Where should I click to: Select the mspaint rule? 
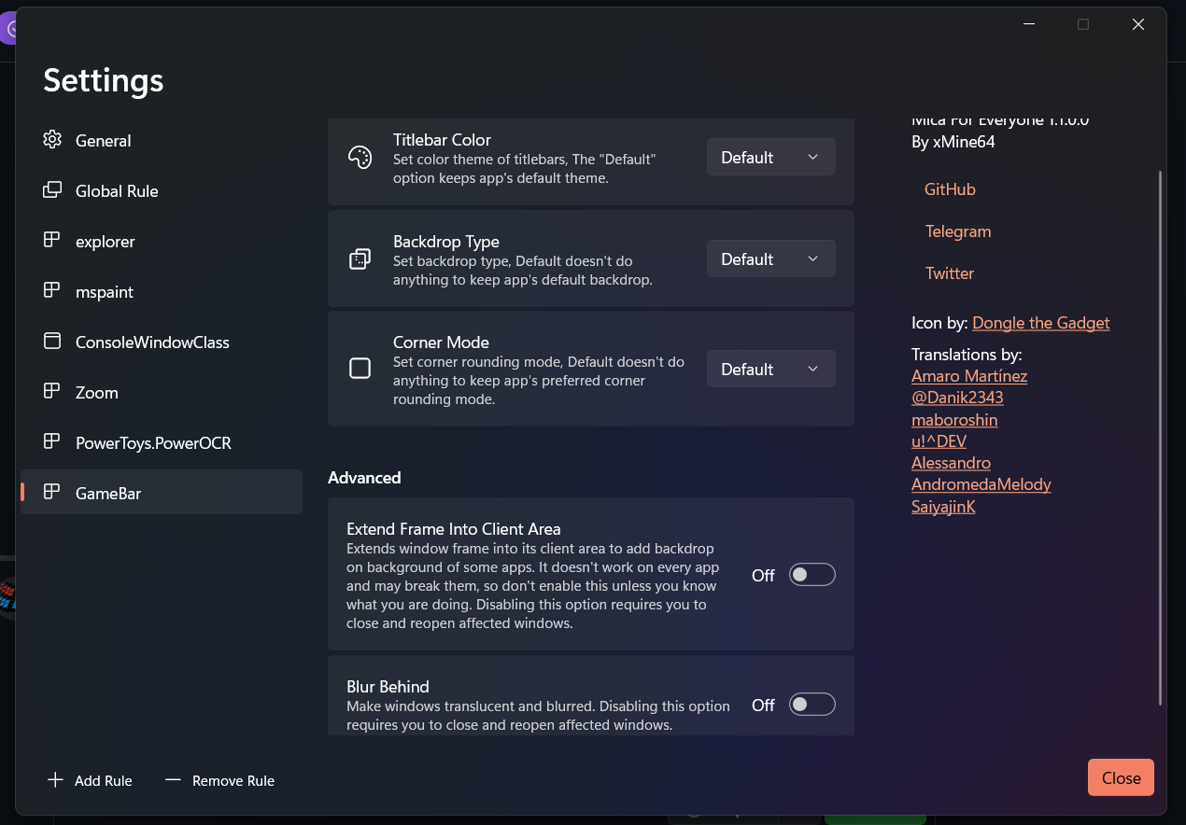coord(162,291)
